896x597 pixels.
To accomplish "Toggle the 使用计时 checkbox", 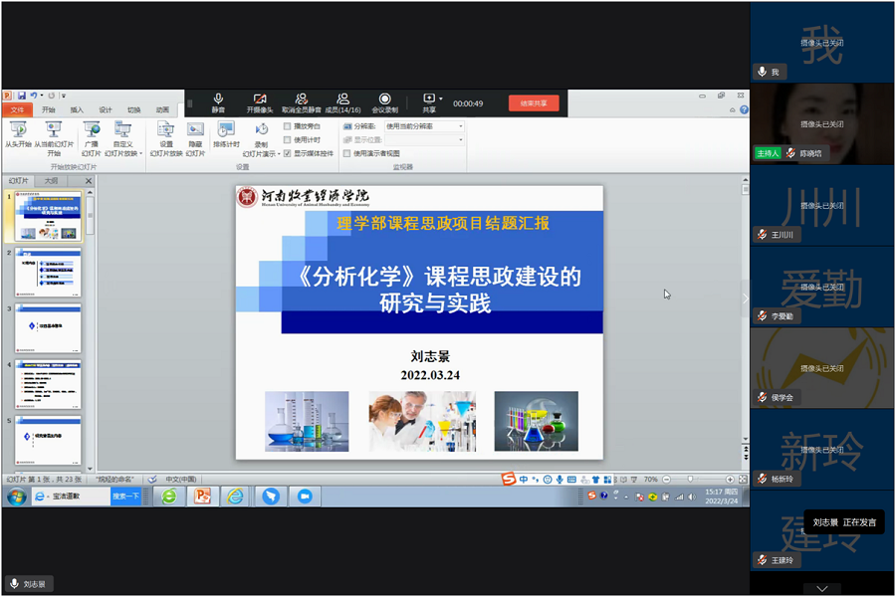I will (x=288, y=140).
